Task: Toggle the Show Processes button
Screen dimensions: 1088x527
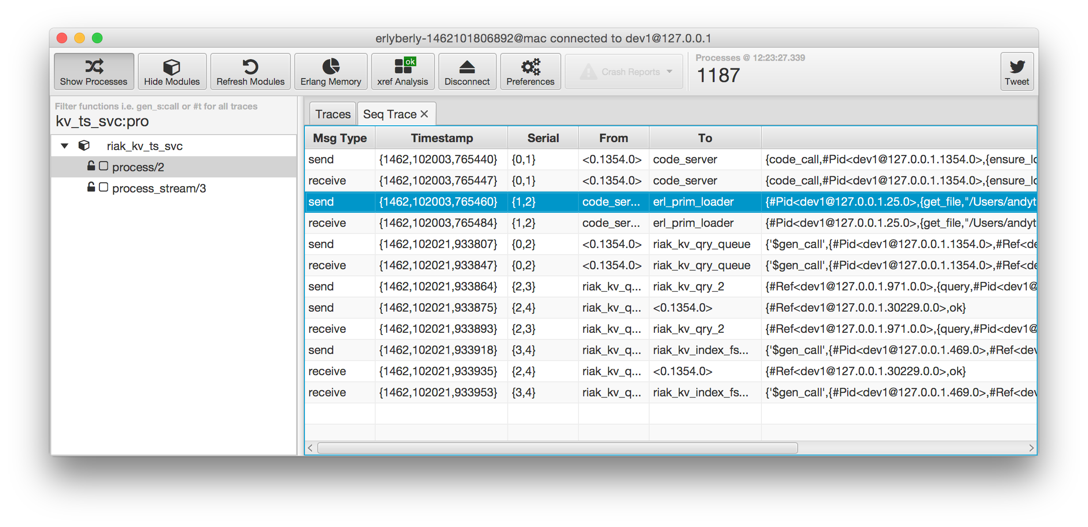Action: coord(94,72)
